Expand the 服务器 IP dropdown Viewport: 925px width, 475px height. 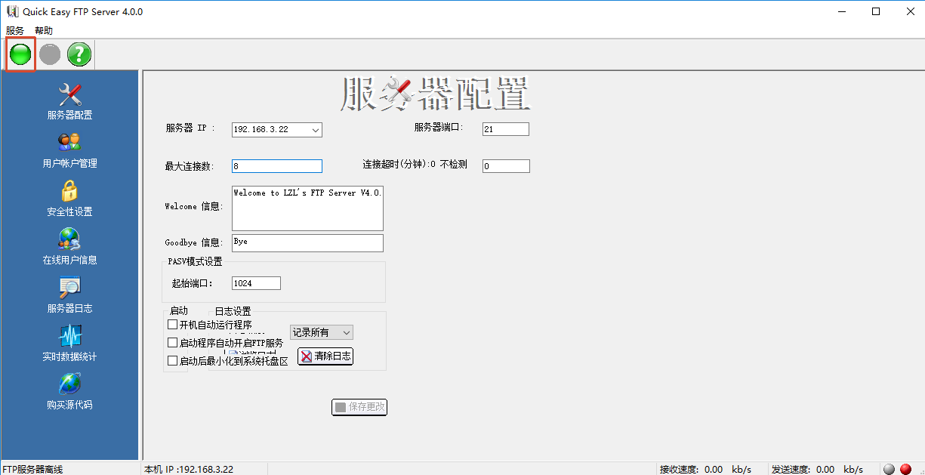point(316,130)
